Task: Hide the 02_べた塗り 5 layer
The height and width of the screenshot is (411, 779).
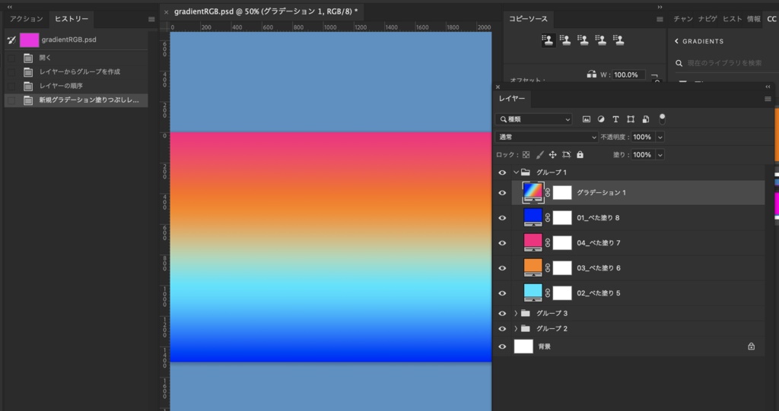Action: tap(502, 293)
